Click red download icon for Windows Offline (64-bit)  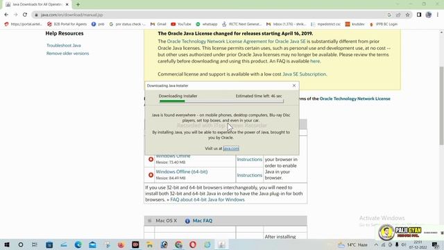pyautogui.click(x=151, y=175)
